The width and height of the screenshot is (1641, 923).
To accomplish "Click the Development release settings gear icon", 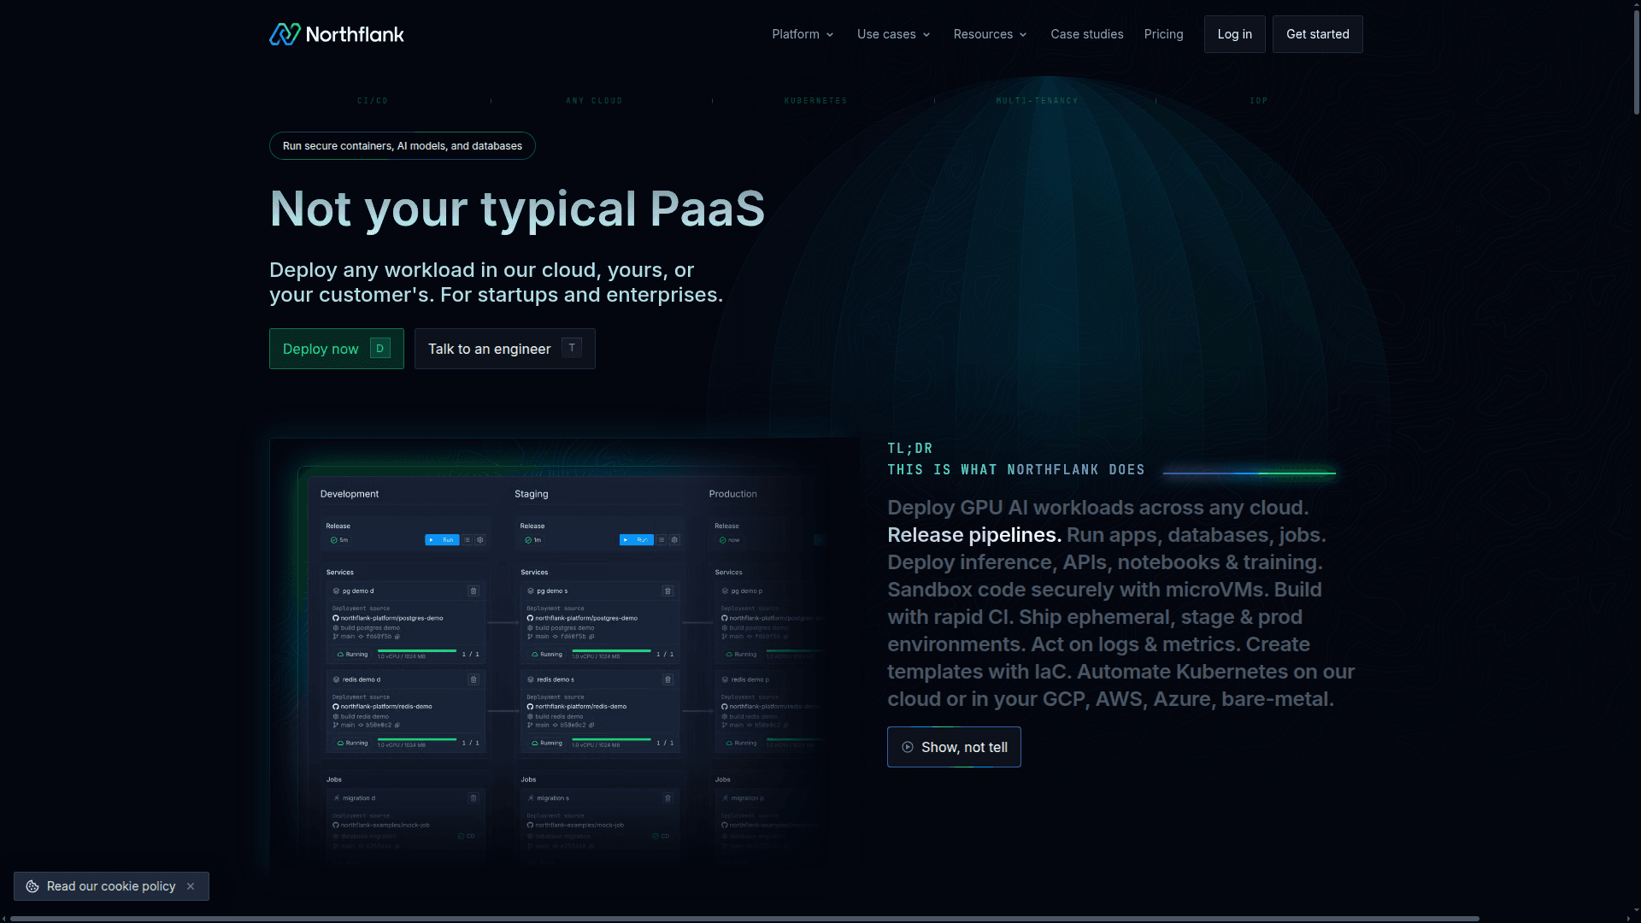I will (480, 540).
